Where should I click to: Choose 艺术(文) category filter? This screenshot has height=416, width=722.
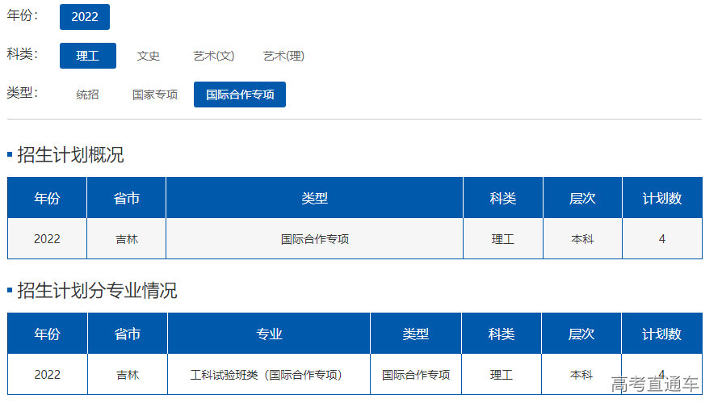click(x=214, y=56)
